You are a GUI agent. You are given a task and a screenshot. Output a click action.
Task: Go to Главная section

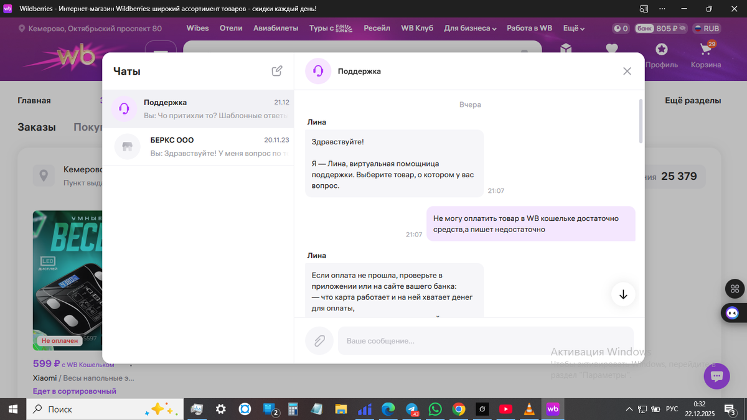pos(34,100)
